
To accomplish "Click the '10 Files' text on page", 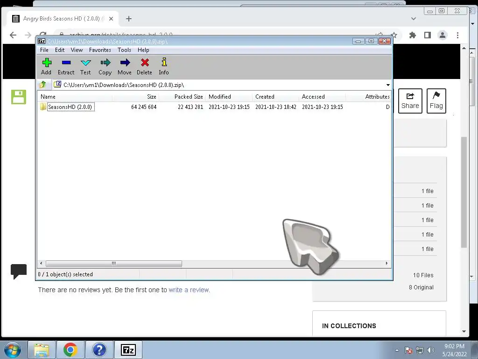I will tap(423, 275).
